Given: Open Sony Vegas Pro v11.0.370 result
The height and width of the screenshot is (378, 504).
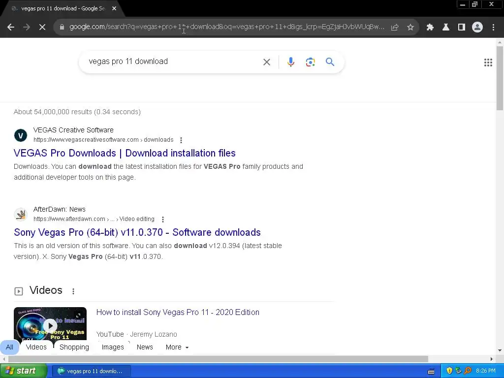Looking at the screenshot, I should pyautogui.click(x=137, y=232).
